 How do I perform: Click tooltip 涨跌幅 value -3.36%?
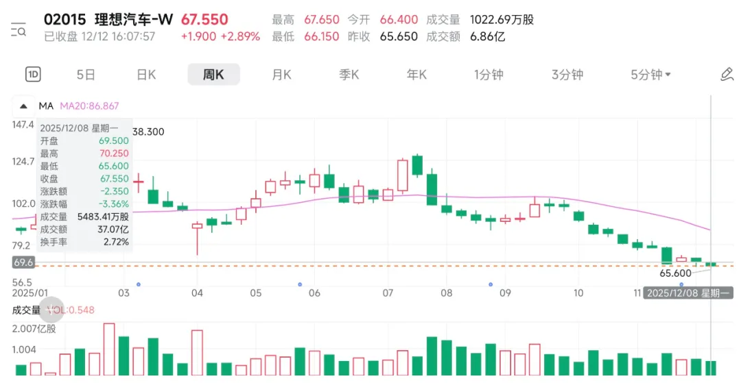113,203
